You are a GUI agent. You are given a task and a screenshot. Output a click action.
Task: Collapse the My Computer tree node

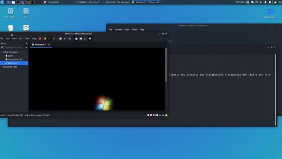tap(1, 52)
